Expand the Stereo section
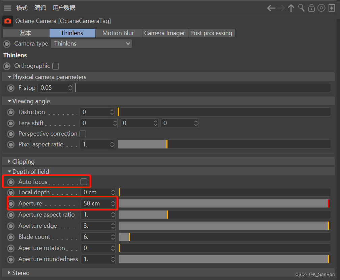Viewport: 340px width, 280px height. tap(9, 273)
